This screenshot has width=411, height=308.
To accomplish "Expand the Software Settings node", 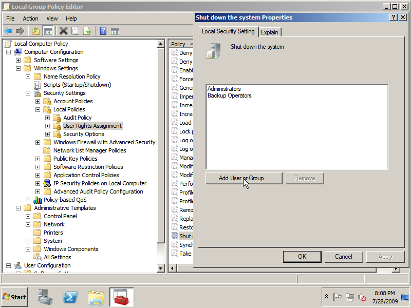I will tap(18, 60).
